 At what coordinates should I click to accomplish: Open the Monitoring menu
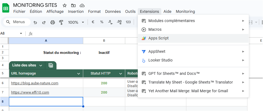pyautogui.click(x=185, y=11)
